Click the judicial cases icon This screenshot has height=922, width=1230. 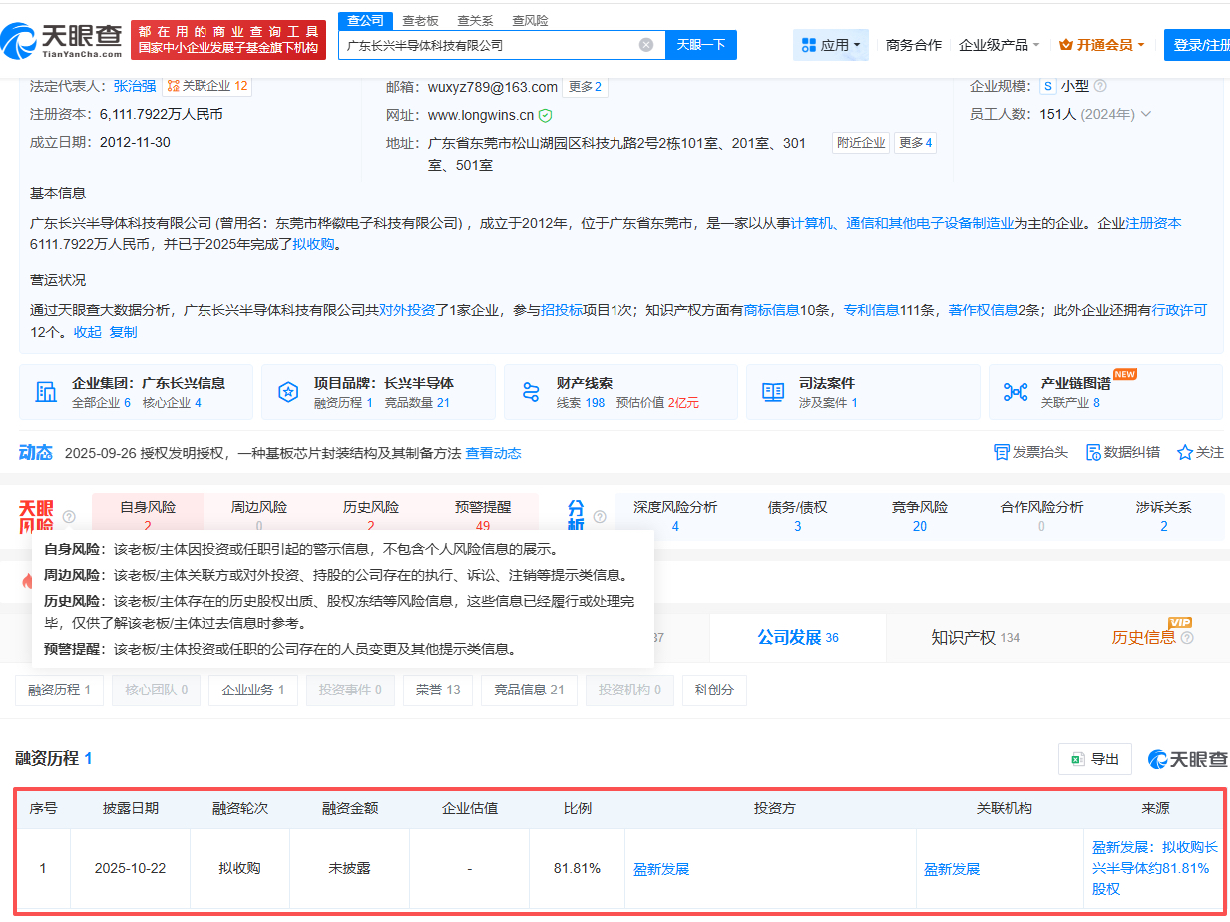(773, 392)
